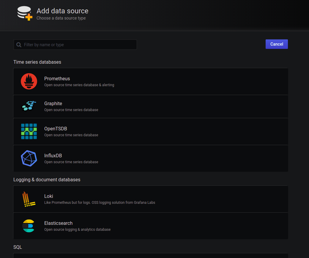This screenshot has width=309, height=258.
Task: Click the Loki striped L icon
Action: (29, 199)
